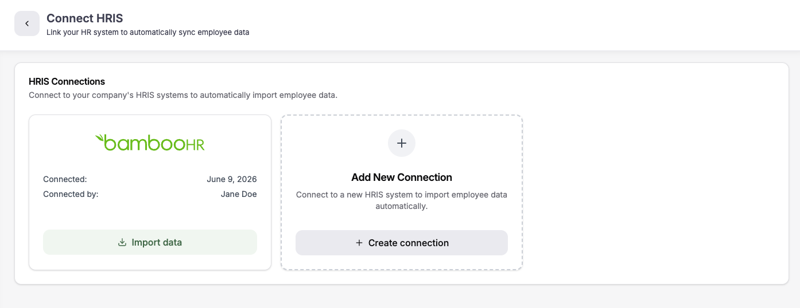Click the circular plus icon
Image resolution: width=800 pixels, height=308 pixels.
click(x=402, y=143)
